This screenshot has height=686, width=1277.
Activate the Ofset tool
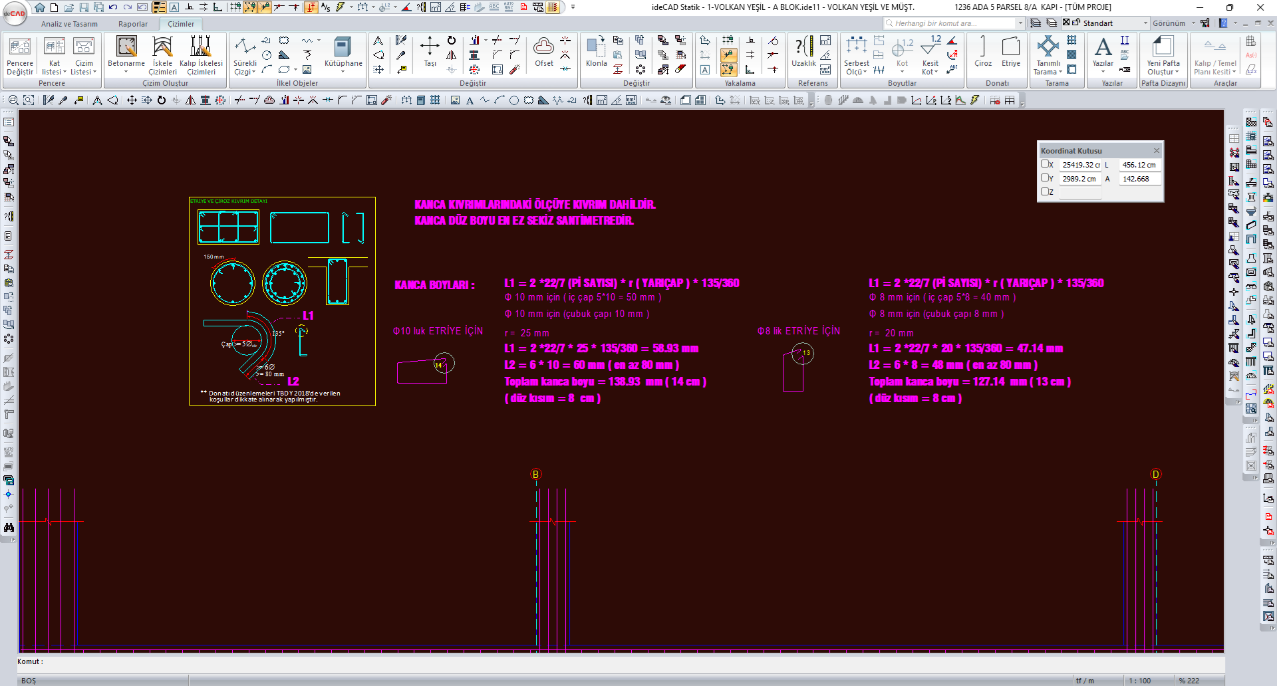(544, 52)
